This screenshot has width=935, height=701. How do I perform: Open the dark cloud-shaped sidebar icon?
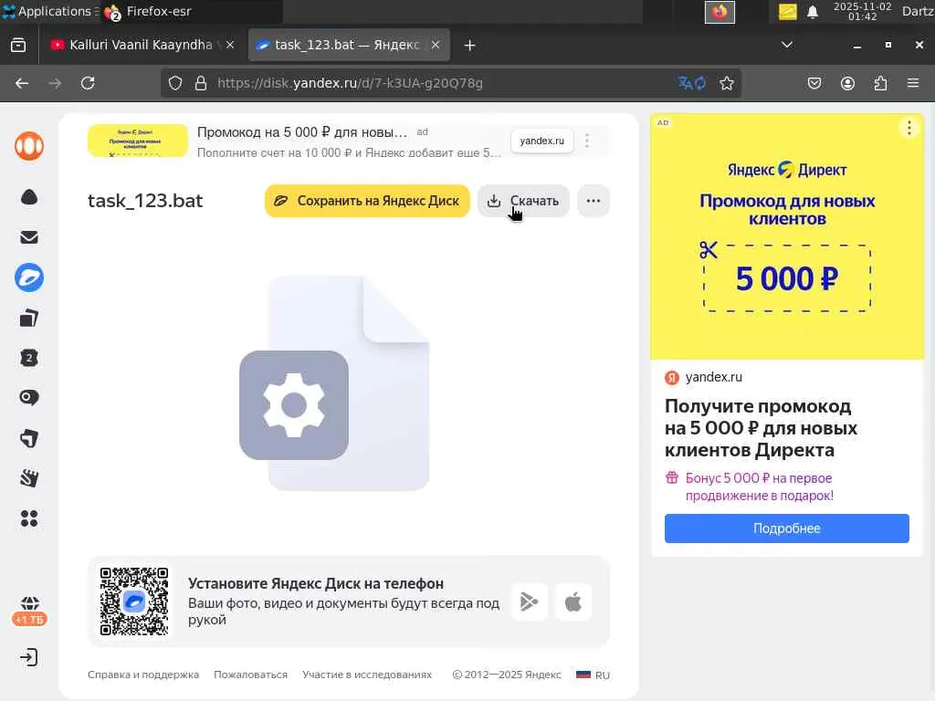[x=29, y=197]
